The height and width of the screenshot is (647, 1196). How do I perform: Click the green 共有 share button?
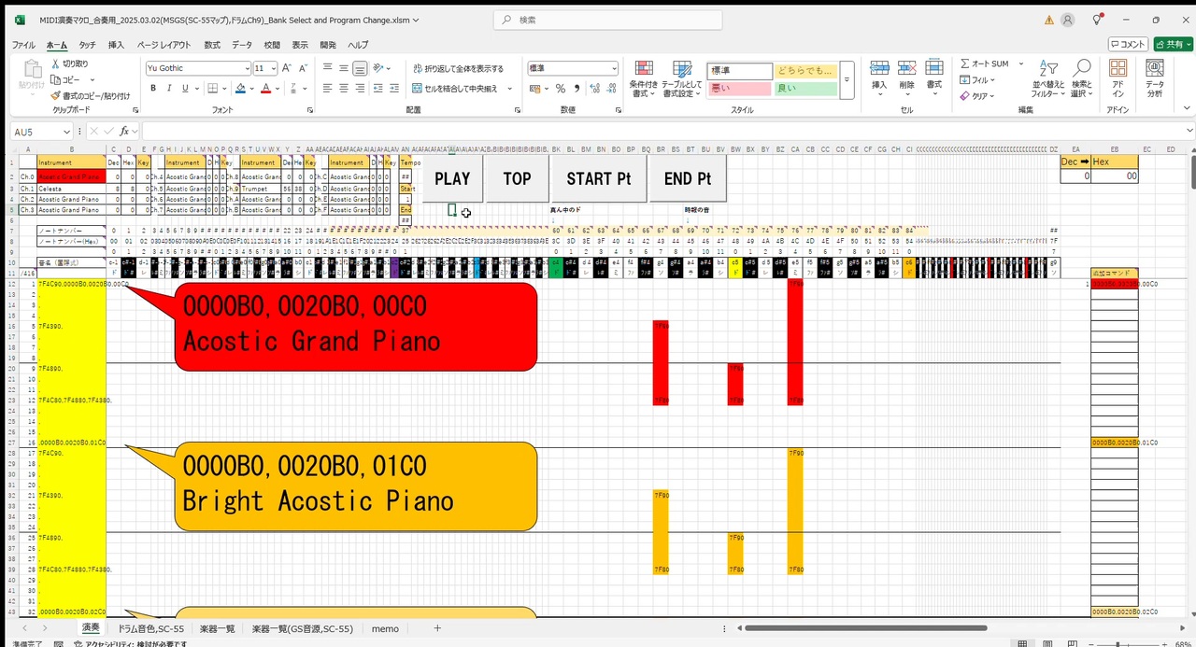tap(1172, 44)
